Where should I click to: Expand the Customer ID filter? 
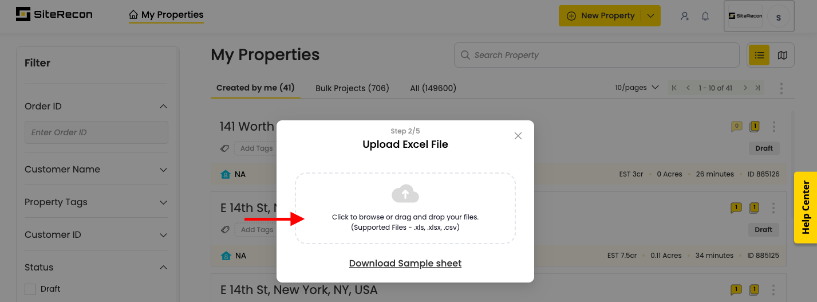coord(163,235)
